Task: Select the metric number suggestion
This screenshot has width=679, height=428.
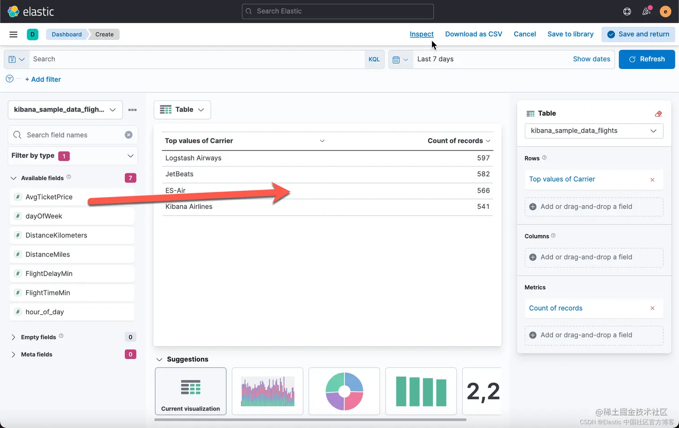Action: coord(482,391)
